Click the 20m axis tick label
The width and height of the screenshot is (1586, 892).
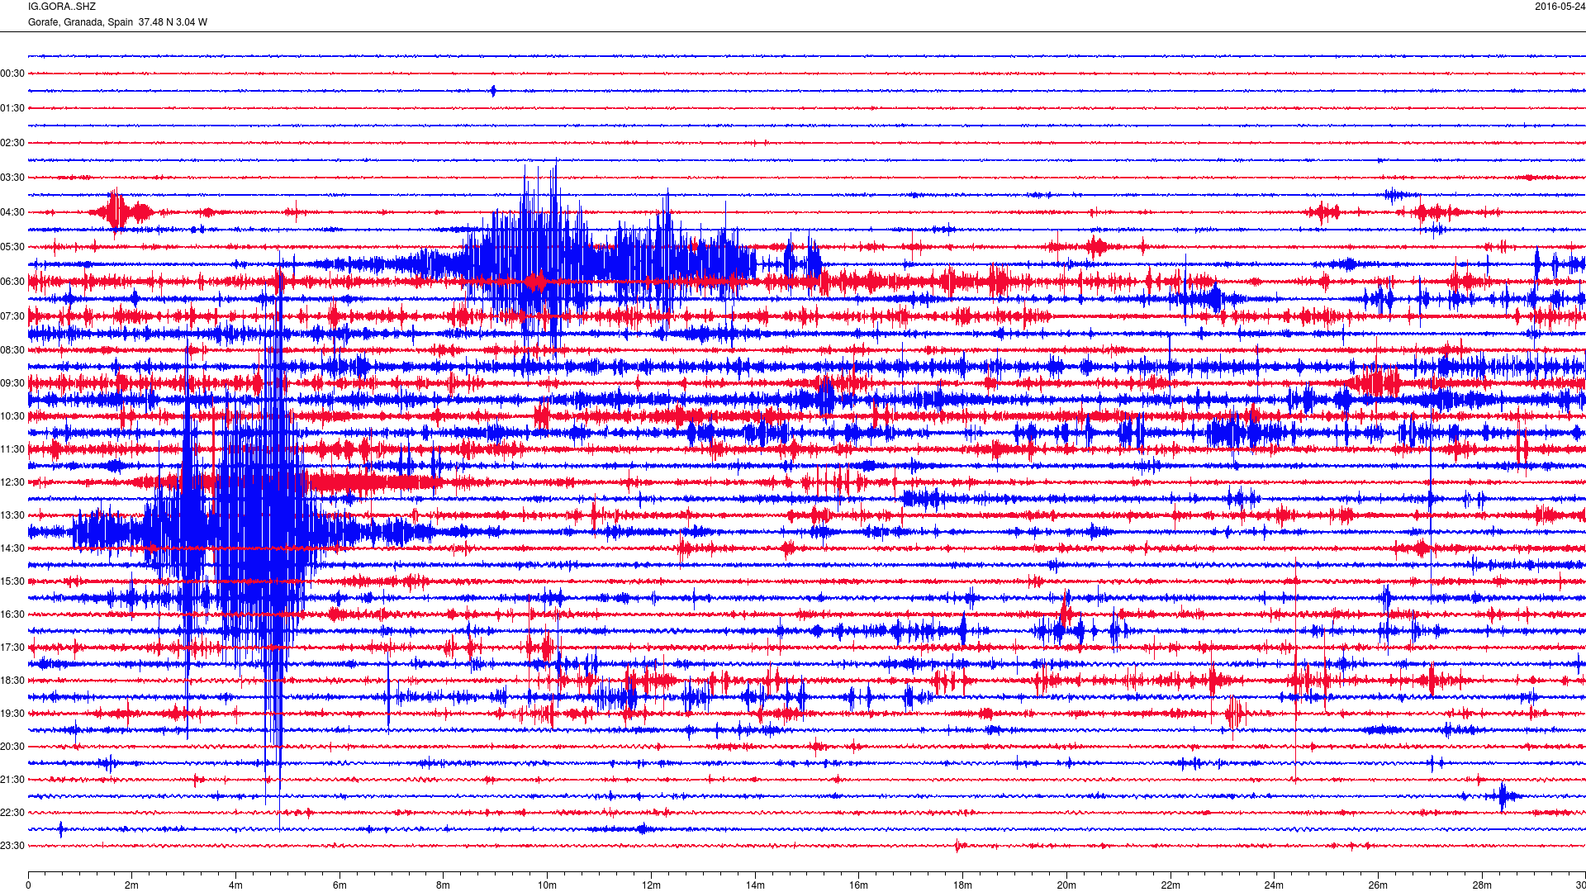(x=1066, y=885)
